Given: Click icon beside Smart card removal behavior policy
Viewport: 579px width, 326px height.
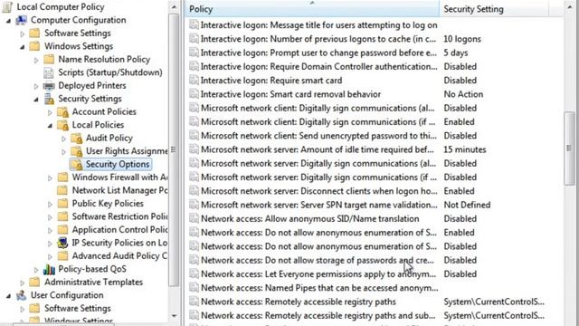Looking at the screenshot, I should click(x=194, y=94).
